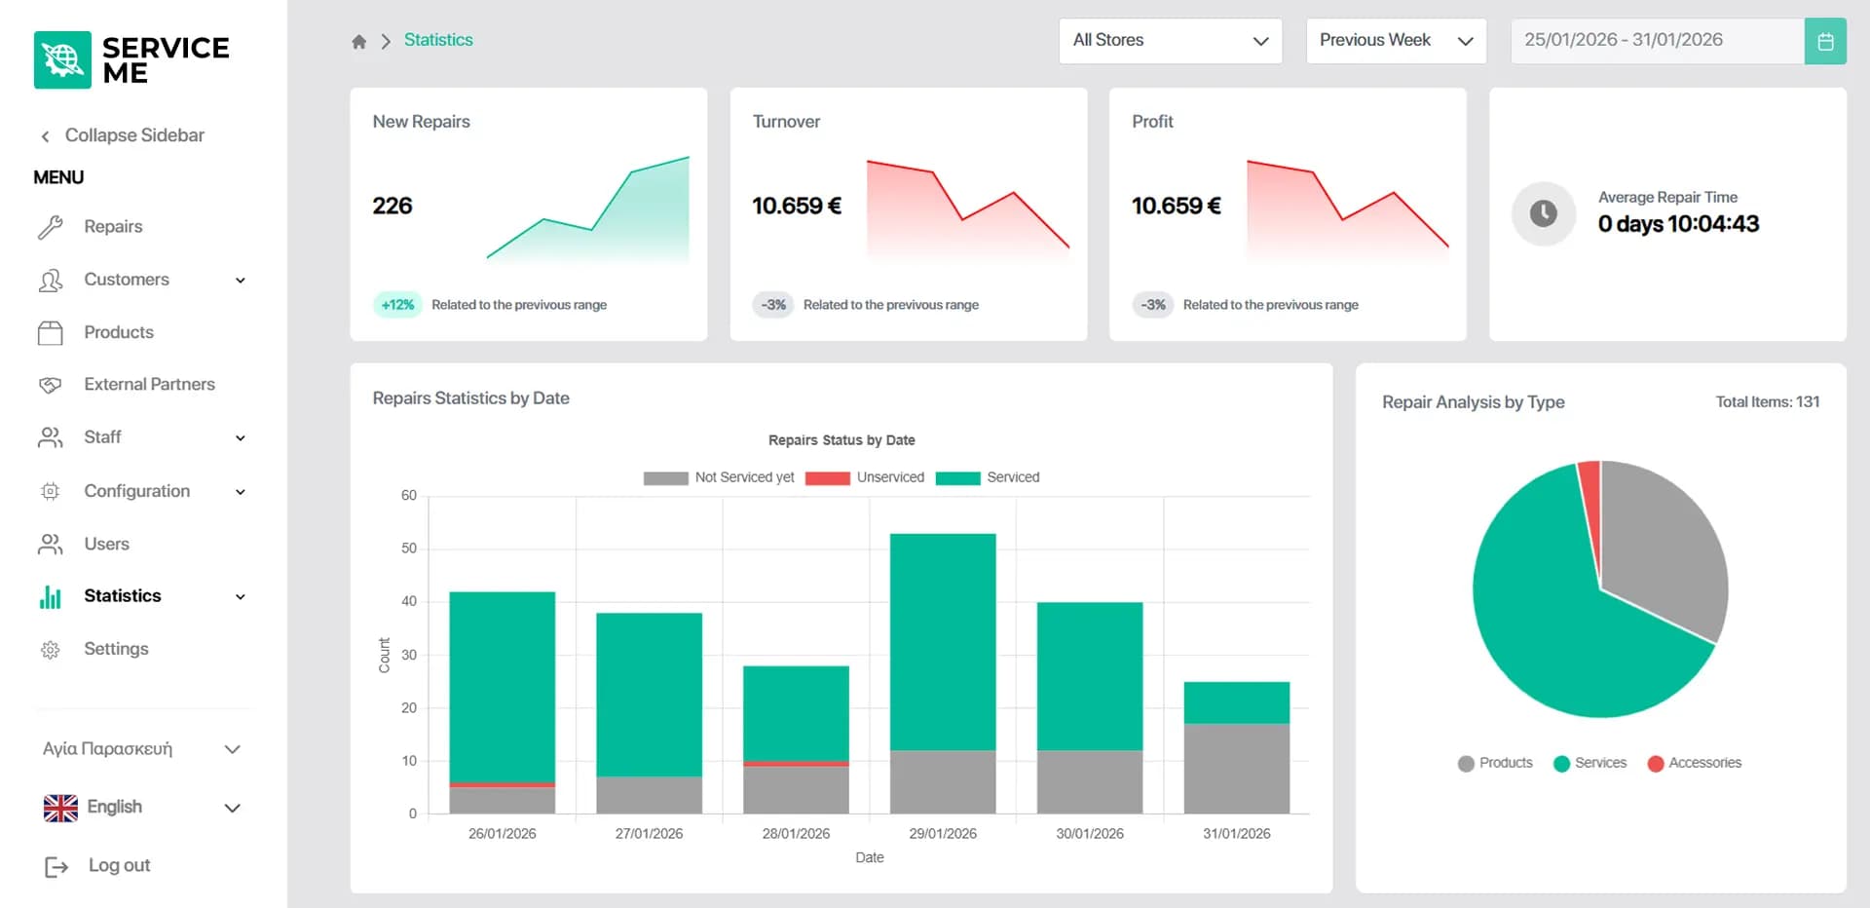Open the Previous Week range dropdown
The height and width of the screenshot is (908, 1870).
coord(1395,41)
